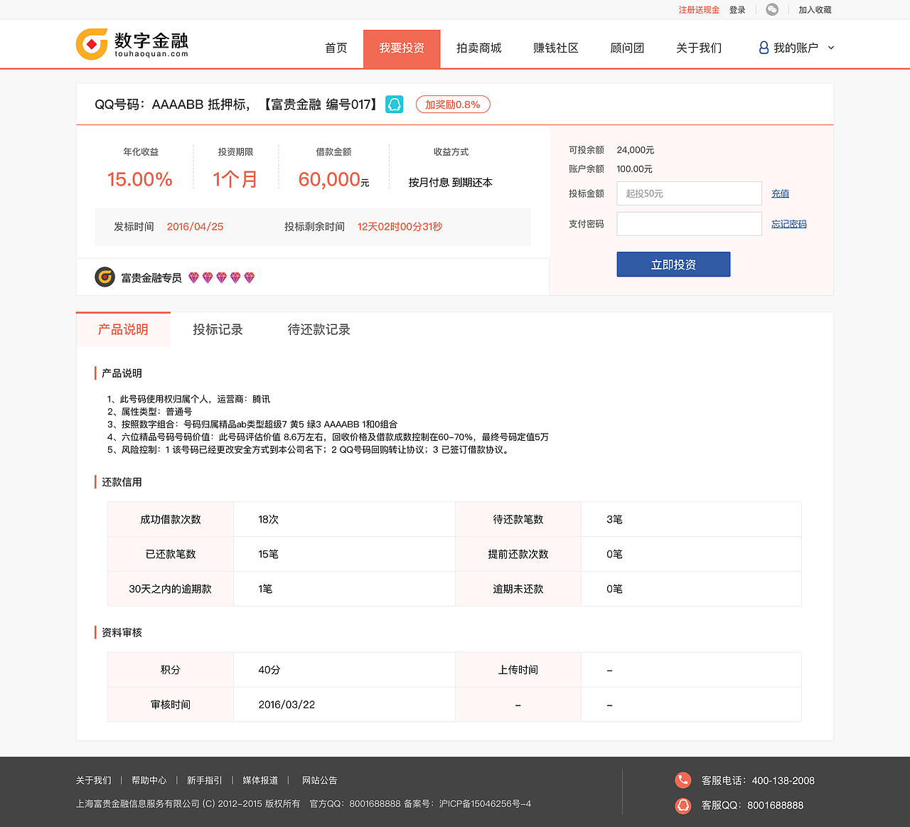The width and height of the screenshot is (910, 827).
Task: Open the 顾问团 menu item
Action: pos(627,48)
